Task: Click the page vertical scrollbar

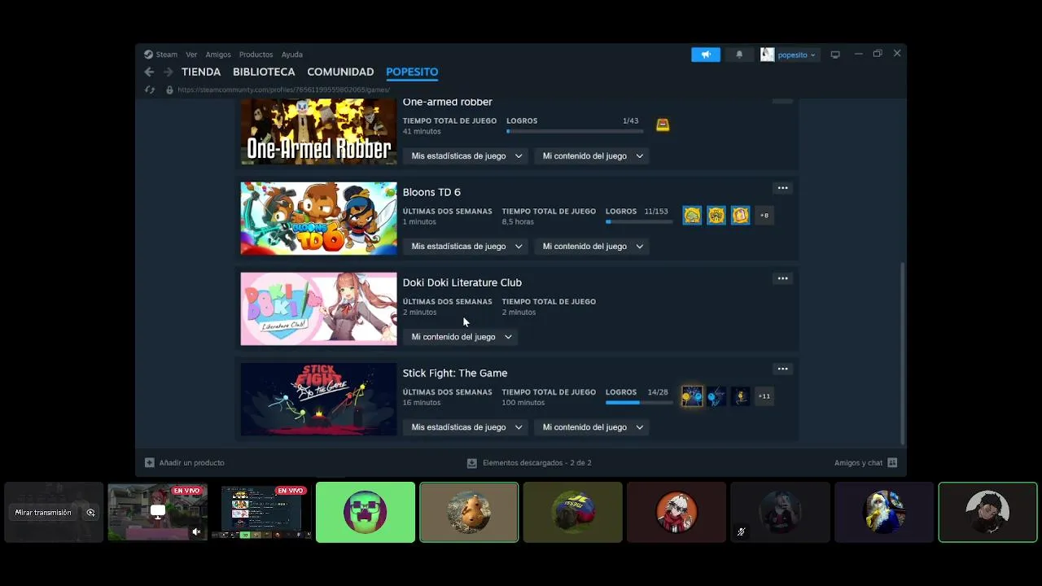Action: point(902,352)
